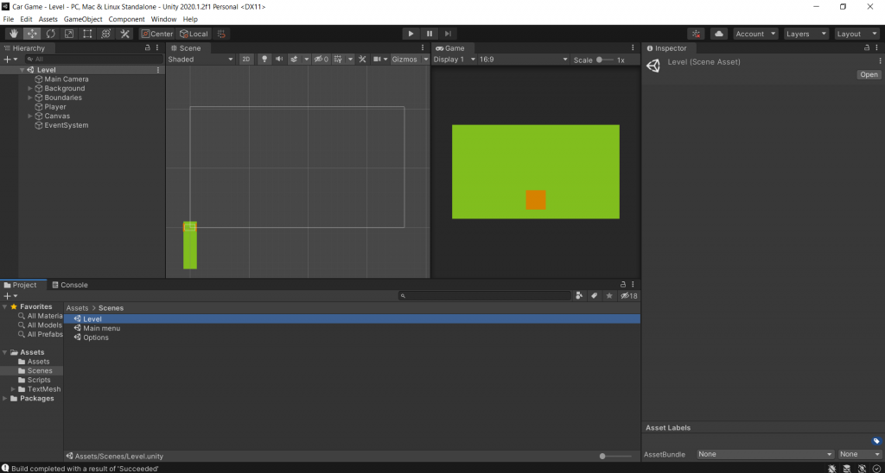885x473 pixels.
Task: Click the Search by Label tag icon
Action: point(594,295)
